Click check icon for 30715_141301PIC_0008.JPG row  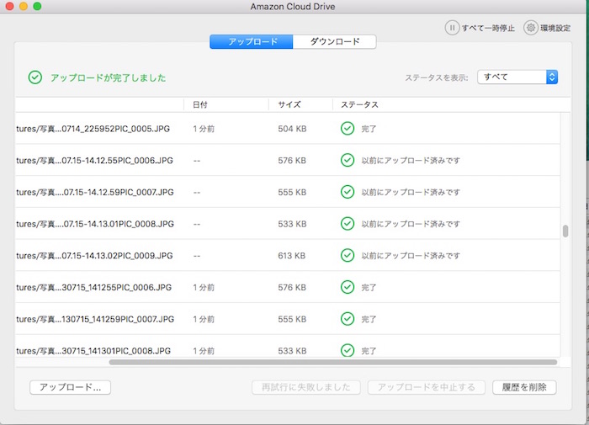pyautogui.click(x=348, y=351)
